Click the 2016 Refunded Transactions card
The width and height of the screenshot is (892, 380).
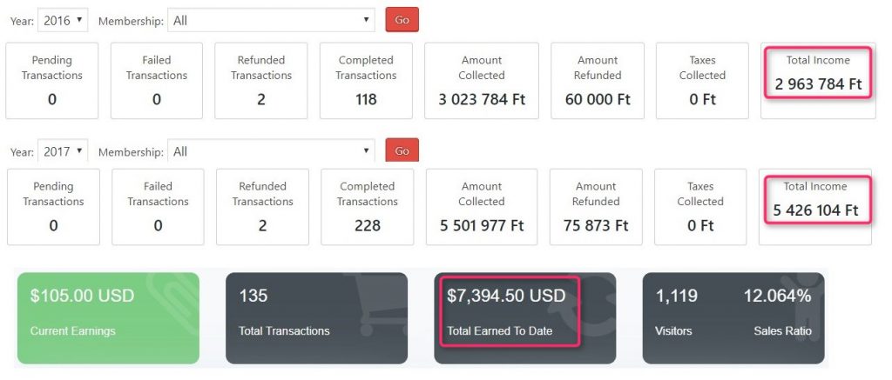click(260, 80)
